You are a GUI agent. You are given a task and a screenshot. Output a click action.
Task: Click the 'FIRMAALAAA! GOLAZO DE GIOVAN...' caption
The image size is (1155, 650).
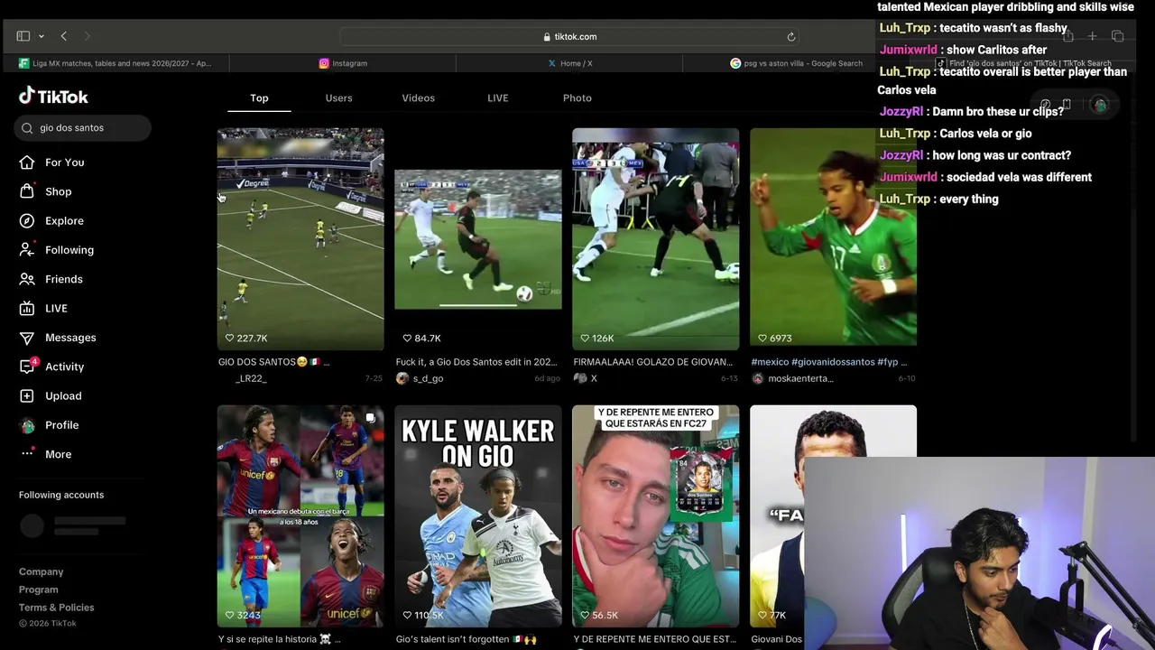point(652,362)
